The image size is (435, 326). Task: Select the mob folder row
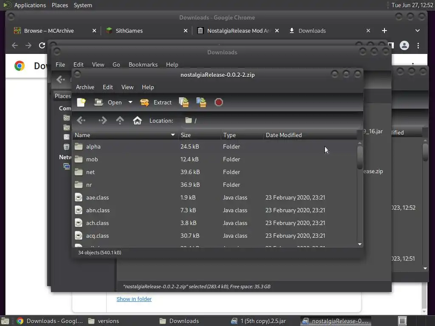click(x=215, y=159)
